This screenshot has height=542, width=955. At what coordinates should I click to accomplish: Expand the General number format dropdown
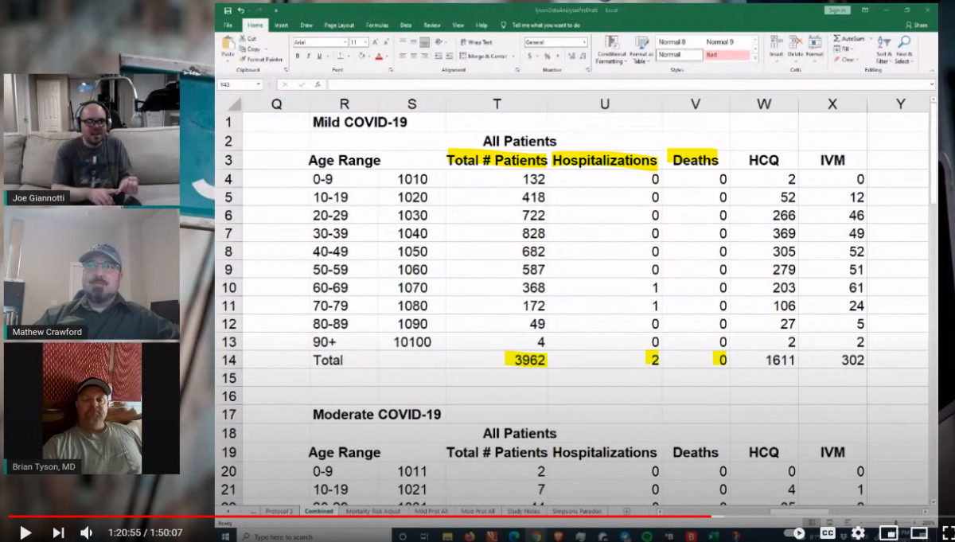(583, 42)
